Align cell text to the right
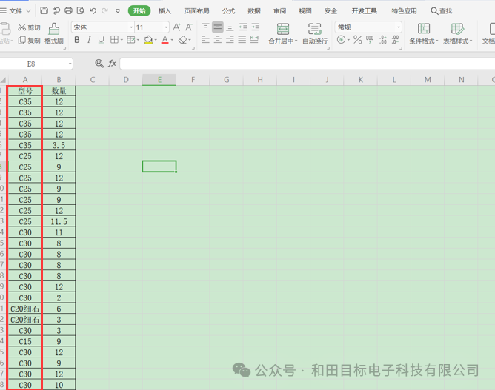495x390 pixels. tap(230, 40)
